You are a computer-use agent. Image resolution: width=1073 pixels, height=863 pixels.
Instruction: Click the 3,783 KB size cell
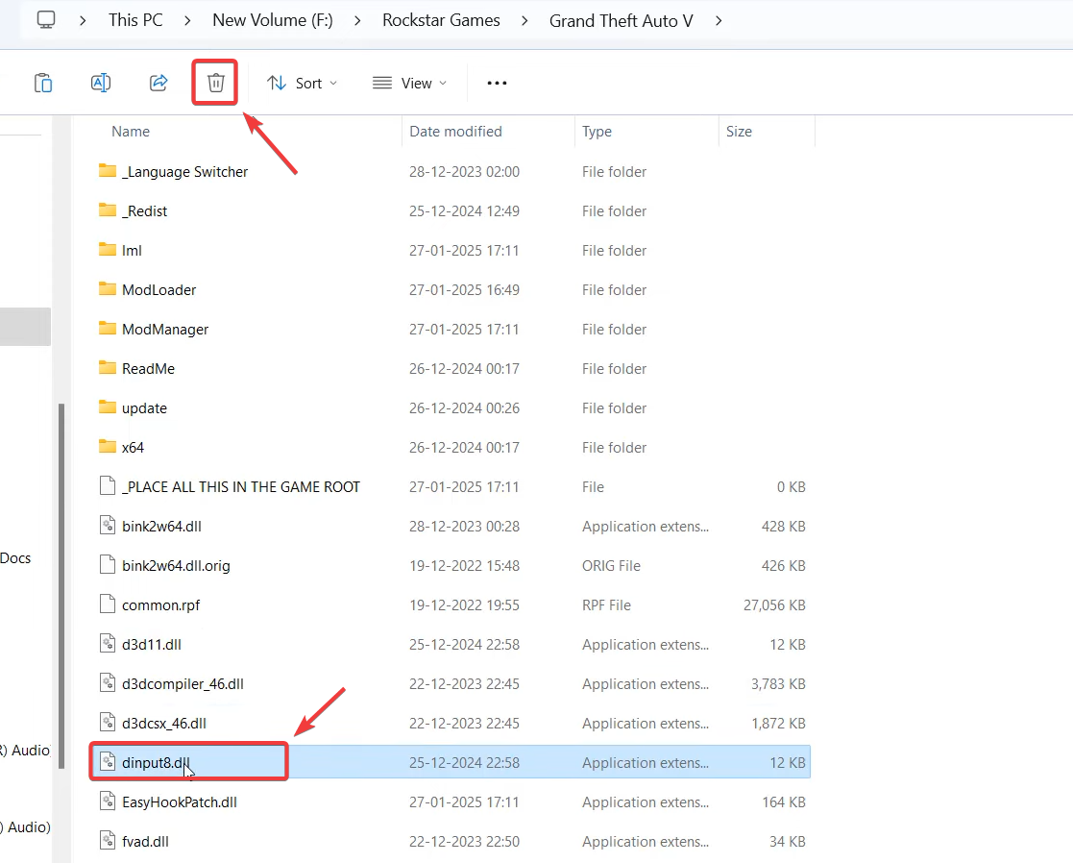tap(778, 683)
